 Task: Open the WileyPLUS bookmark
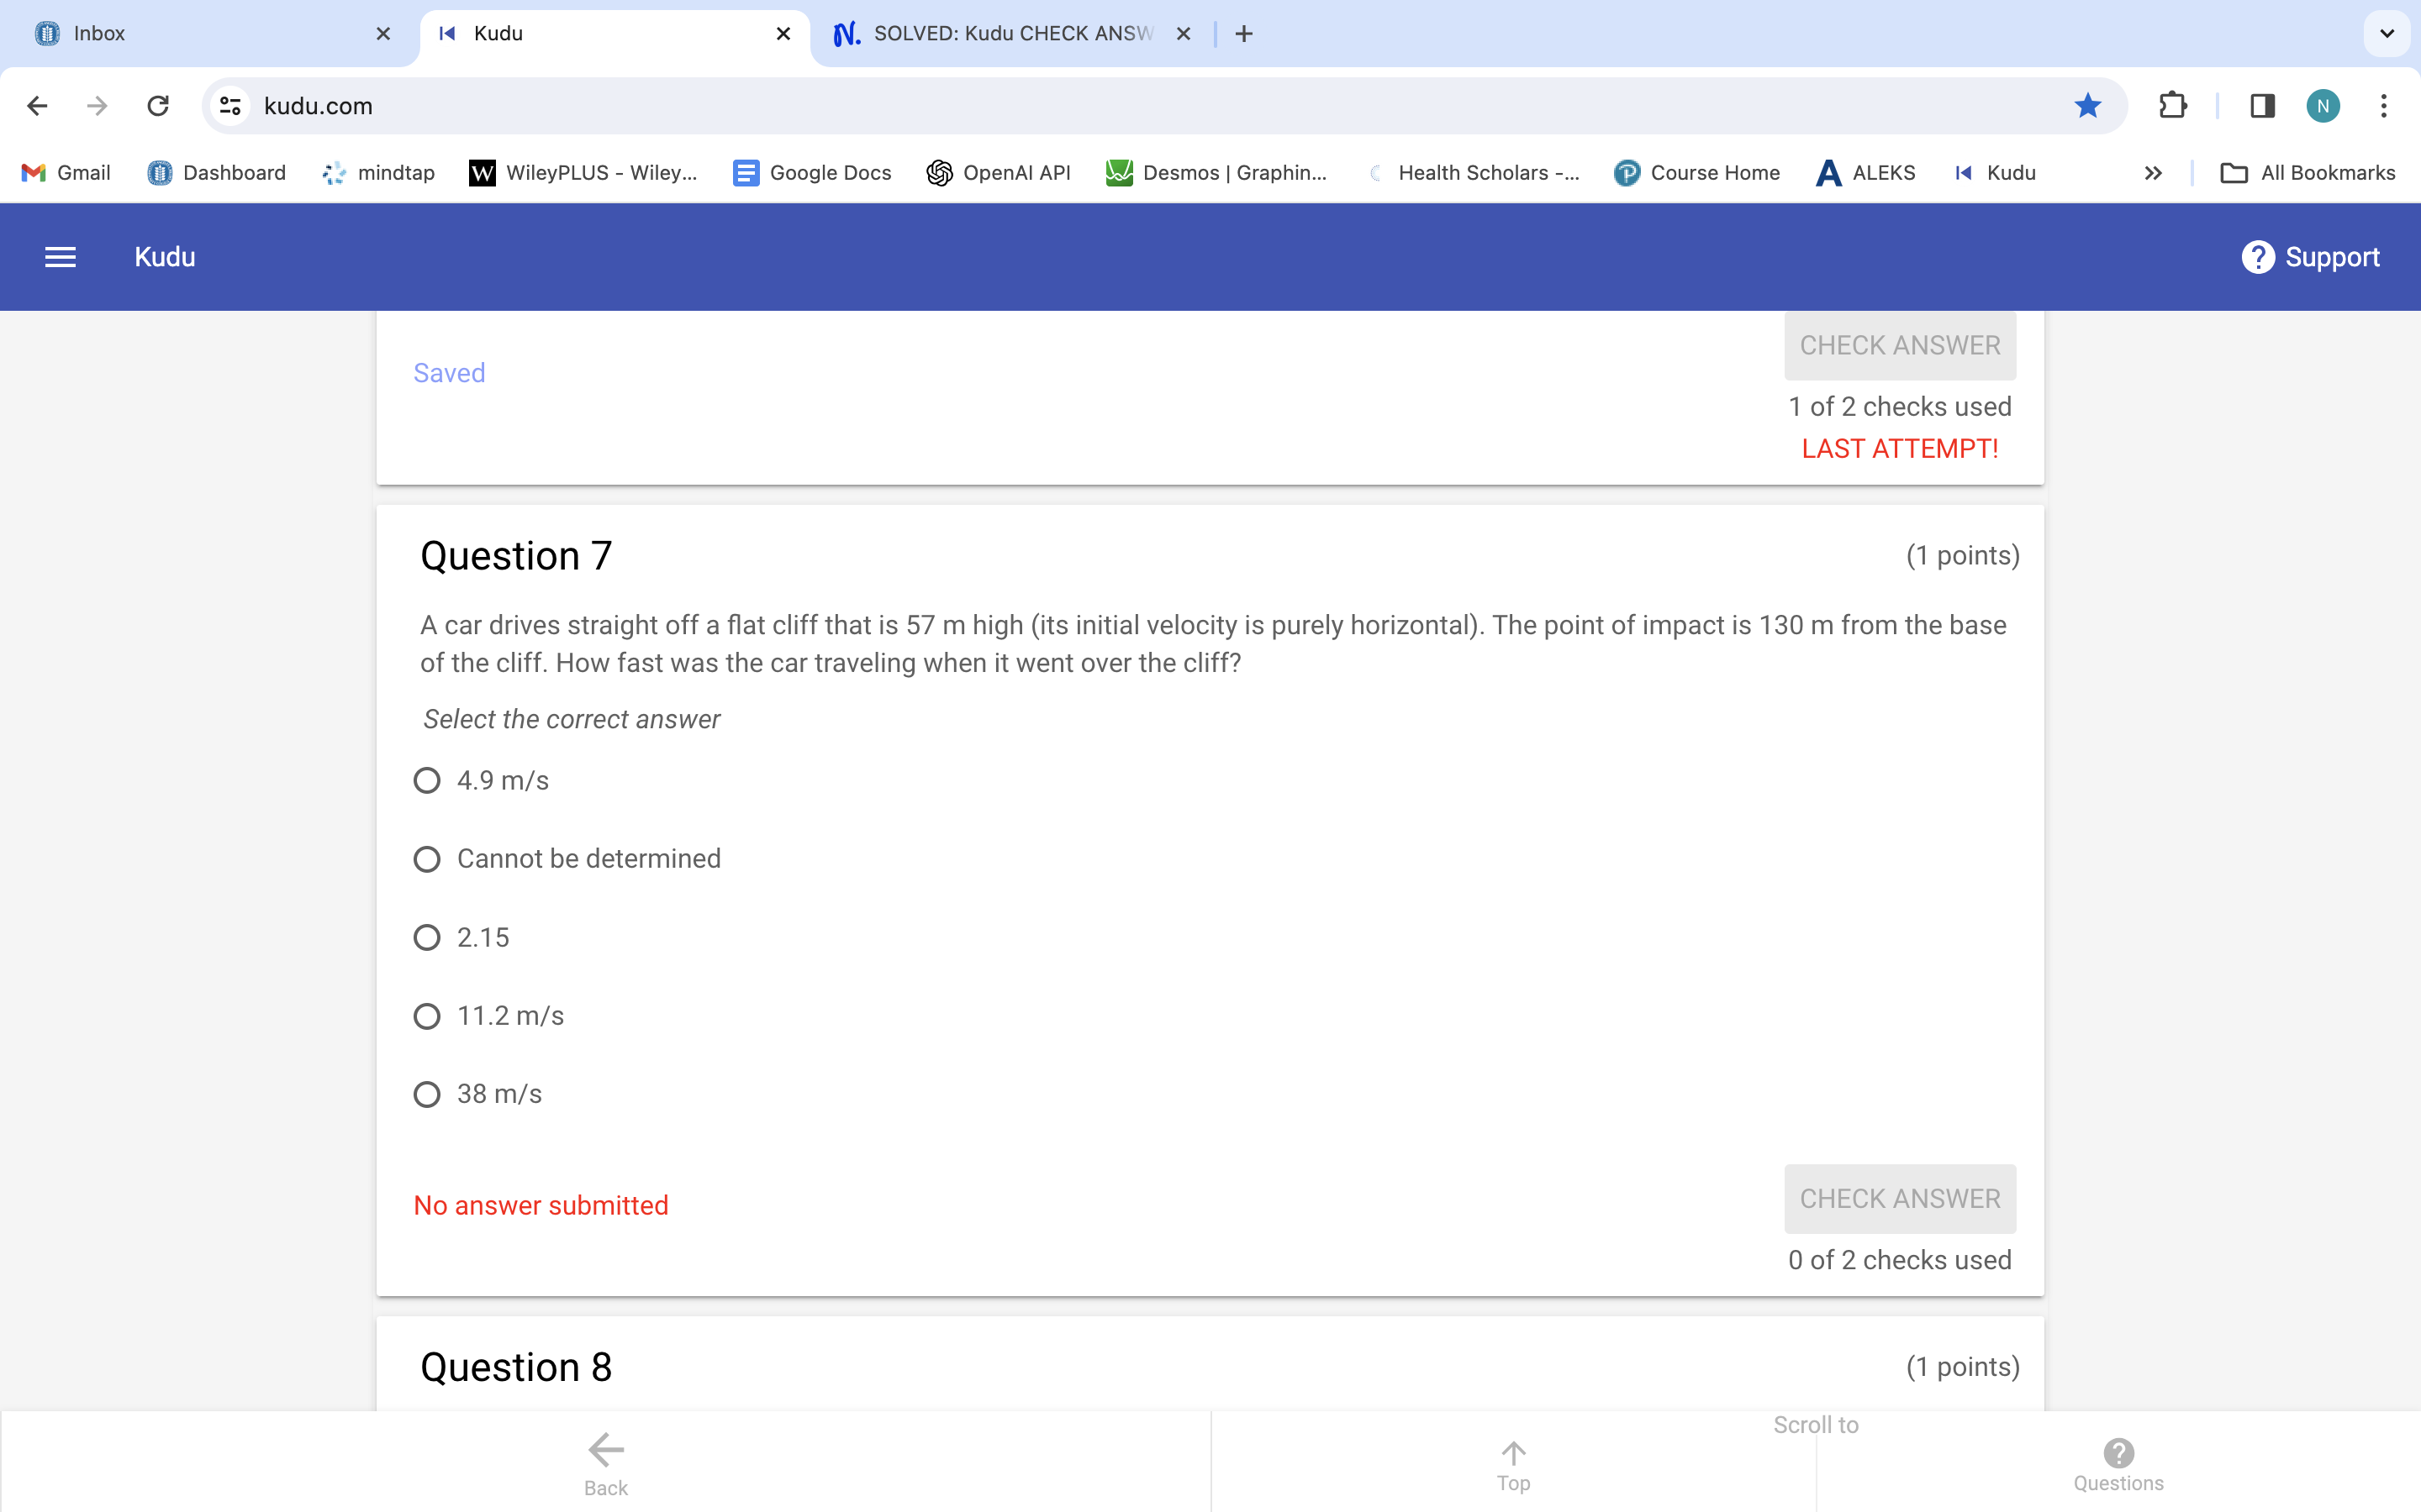point(583,173)
